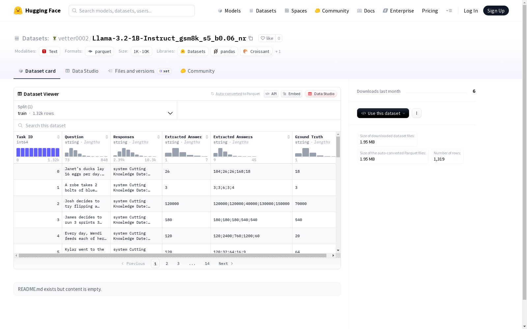527x329 pixels.
Task: Click Next page in pagination
Action: tap(226, 264)
